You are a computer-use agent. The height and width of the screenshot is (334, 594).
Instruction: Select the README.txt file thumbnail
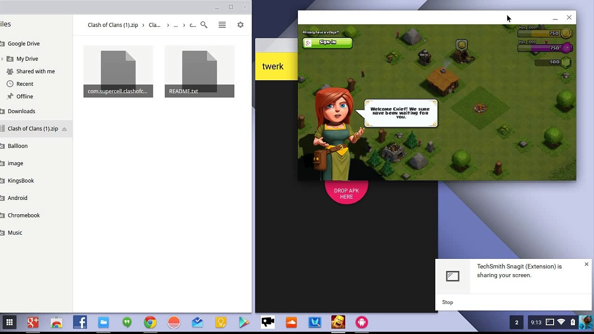coord(200,71)
